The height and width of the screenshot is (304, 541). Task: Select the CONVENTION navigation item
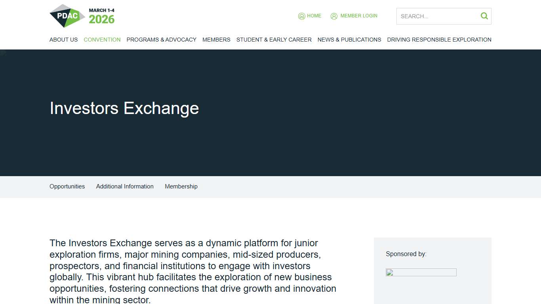102,40
